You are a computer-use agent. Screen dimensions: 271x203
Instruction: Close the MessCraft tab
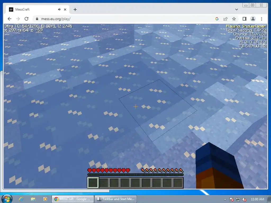[x=65, y=10]
